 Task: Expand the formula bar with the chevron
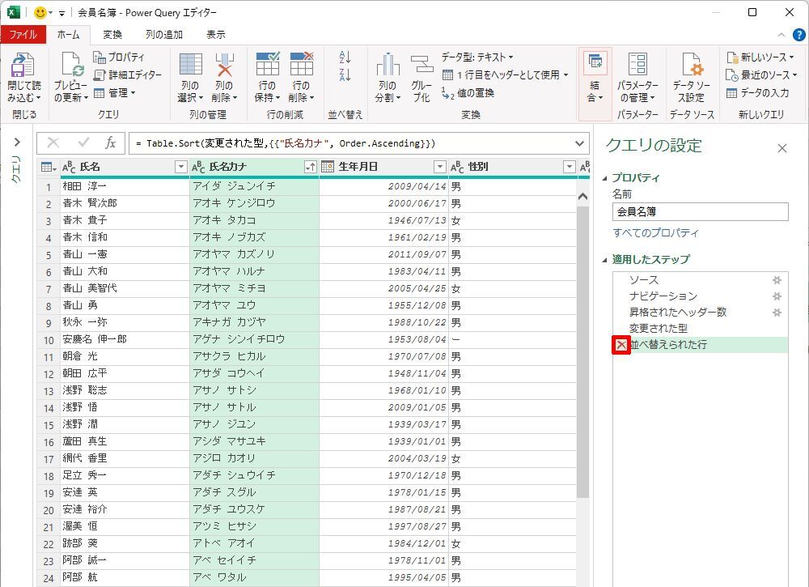[x=579, y=143]
